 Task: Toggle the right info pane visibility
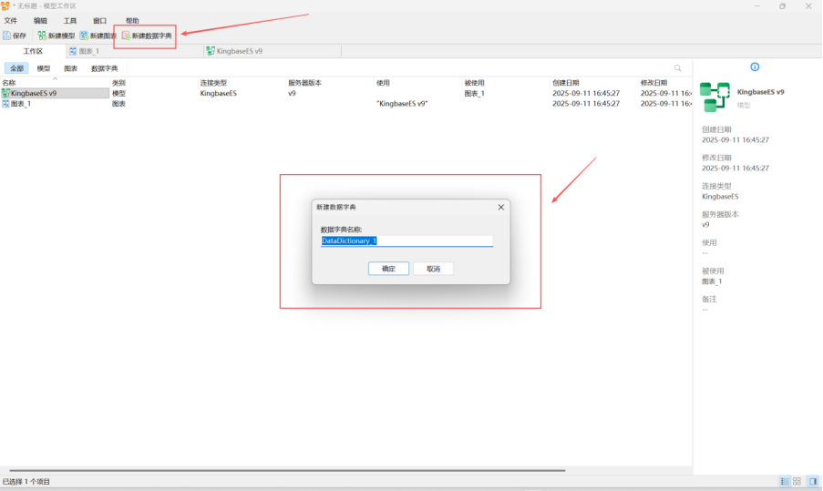813,481
